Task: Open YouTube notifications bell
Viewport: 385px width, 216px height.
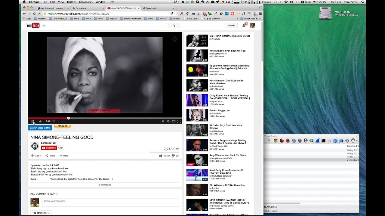Action: tap(244, 25)
